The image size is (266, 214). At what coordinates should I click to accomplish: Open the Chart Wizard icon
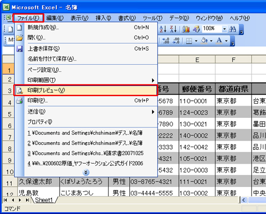pos(186,29)
